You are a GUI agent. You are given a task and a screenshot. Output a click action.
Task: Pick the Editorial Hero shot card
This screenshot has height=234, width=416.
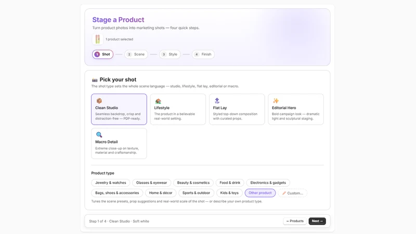pyautogui.click(x=295, y=109)
